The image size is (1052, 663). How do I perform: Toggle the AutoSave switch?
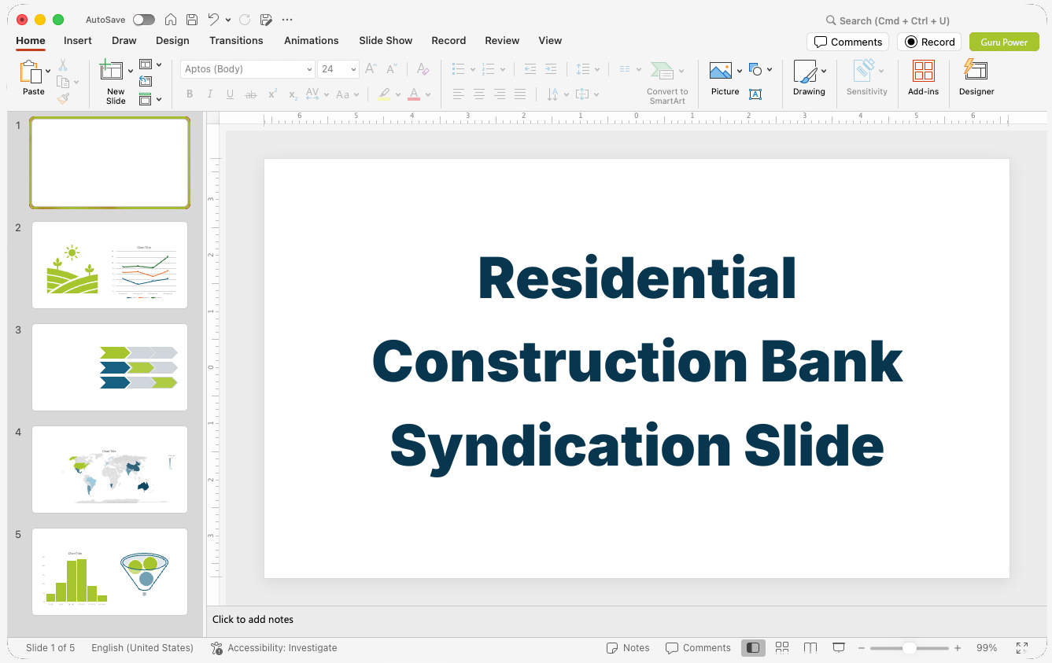tap(144, 20)
